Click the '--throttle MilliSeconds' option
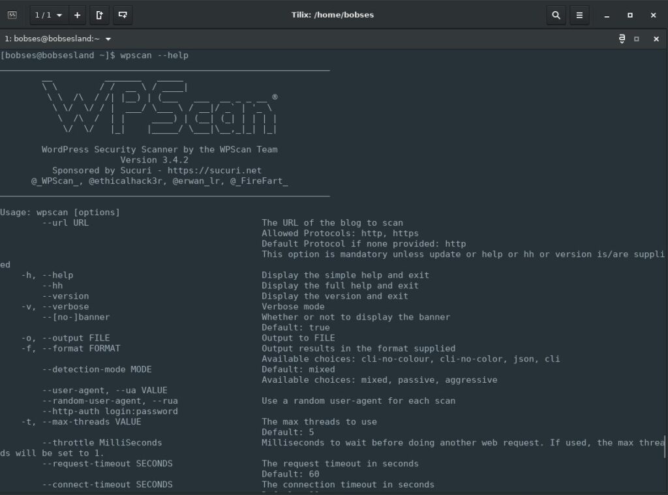Image resolution: width=668 pixels, height=495 pixels. (102, 443)
